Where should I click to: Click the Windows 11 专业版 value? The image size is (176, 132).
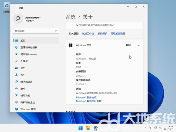(x=86, y=59)
